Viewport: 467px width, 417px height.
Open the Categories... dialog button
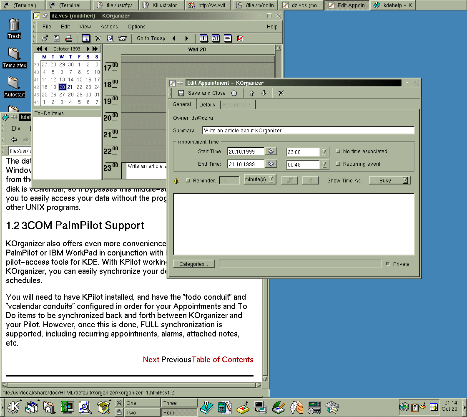click(193, 264)
